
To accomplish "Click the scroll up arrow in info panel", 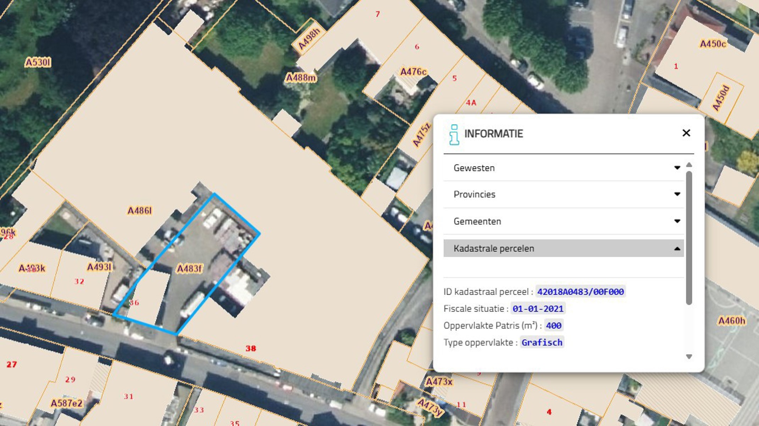I will 689,165.
